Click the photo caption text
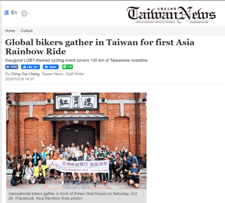The image size is (225, 203). point(73,196)
